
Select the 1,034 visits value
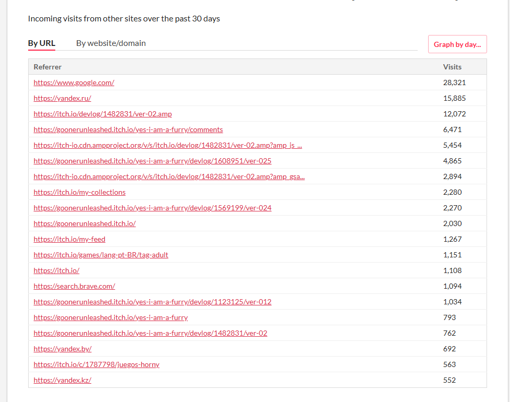point(453,302)
